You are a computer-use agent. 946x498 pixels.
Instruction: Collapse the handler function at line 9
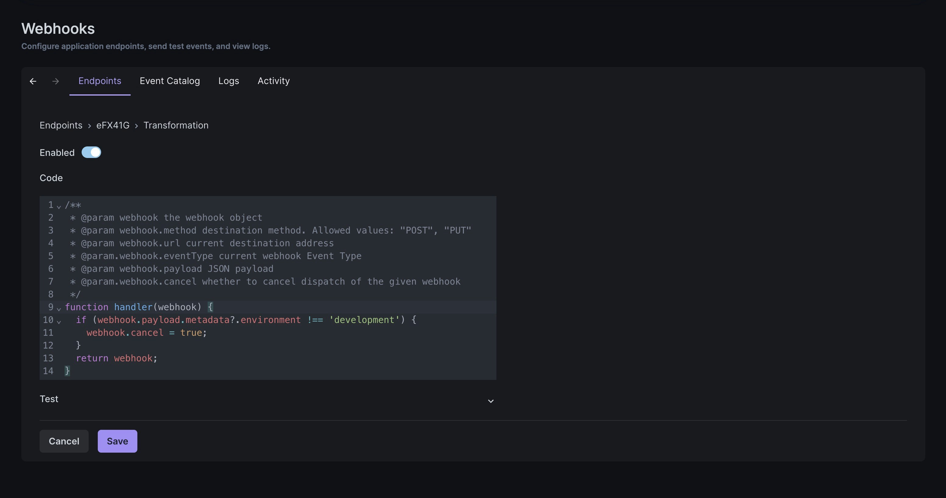tap(59, 309)
